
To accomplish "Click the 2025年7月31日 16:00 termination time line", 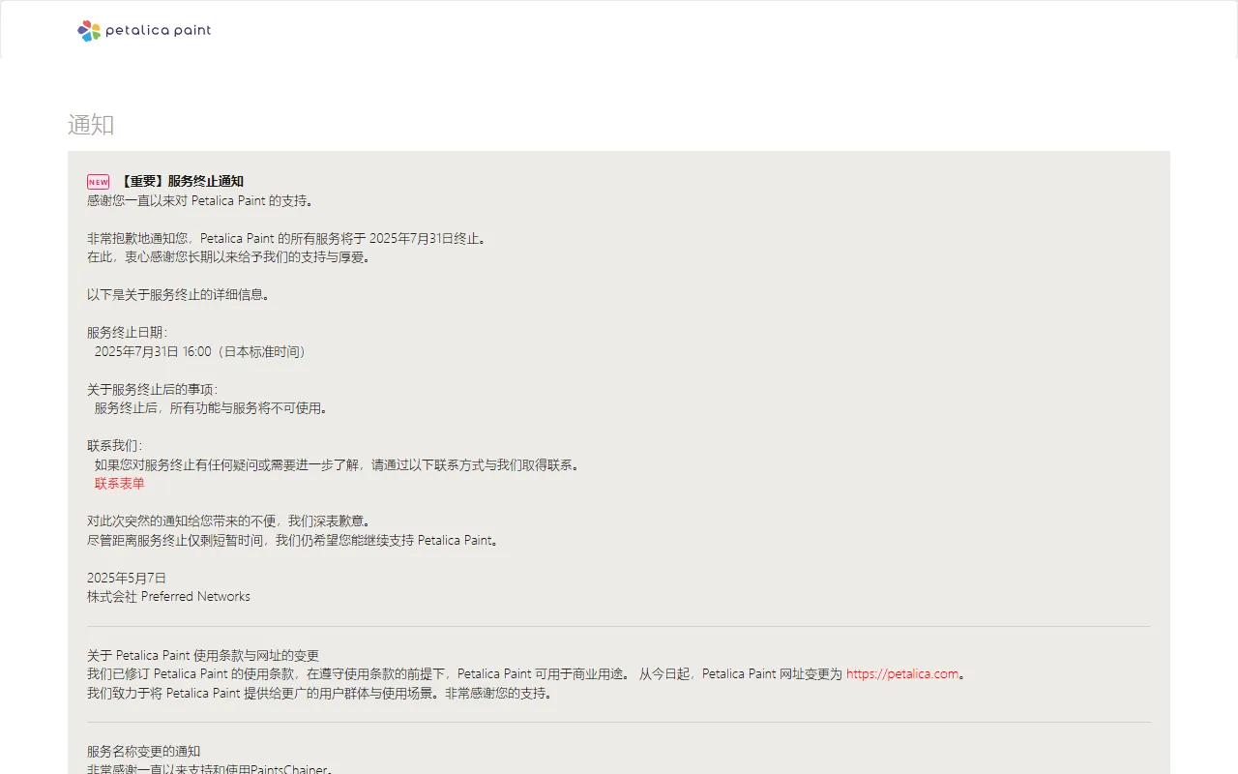I will [x=199, y=352].
